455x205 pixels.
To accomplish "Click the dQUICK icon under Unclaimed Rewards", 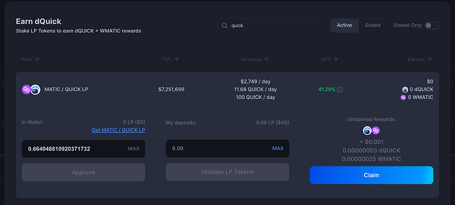I will click(x=367, y=131).
